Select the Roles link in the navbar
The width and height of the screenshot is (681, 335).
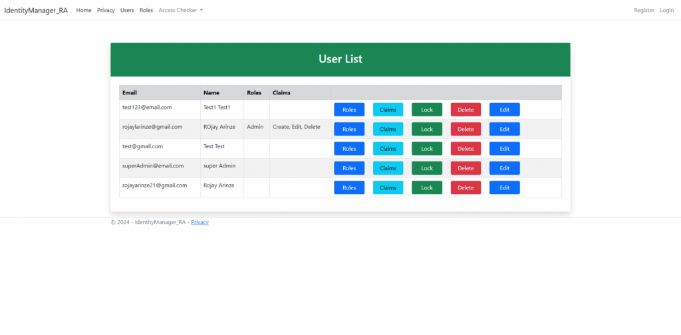[x=146, y=11]
